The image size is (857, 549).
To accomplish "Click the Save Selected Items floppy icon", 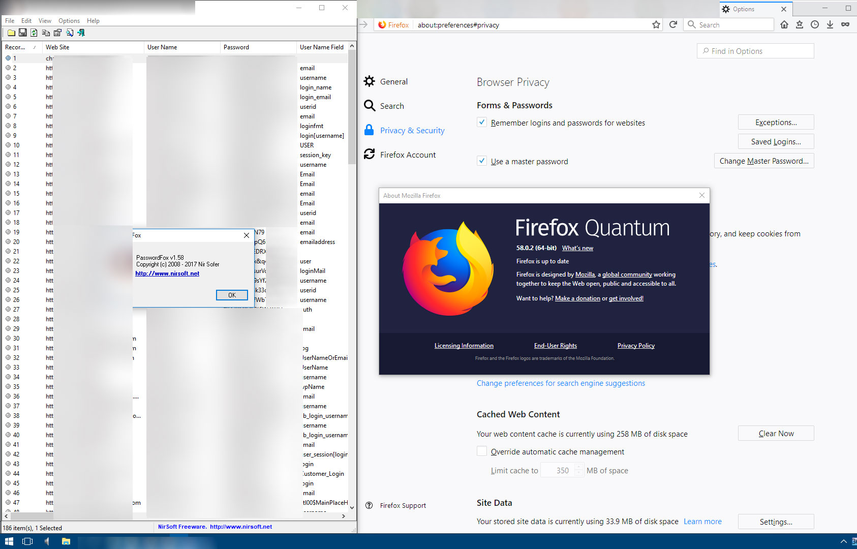I will [22, 33].
